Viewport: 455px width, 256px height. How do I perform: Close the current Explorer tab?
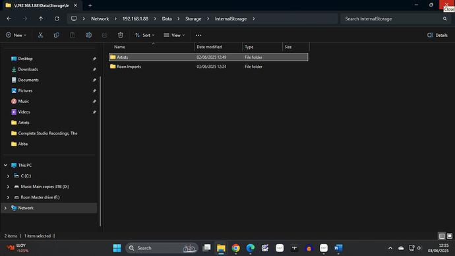coord(75,5)
